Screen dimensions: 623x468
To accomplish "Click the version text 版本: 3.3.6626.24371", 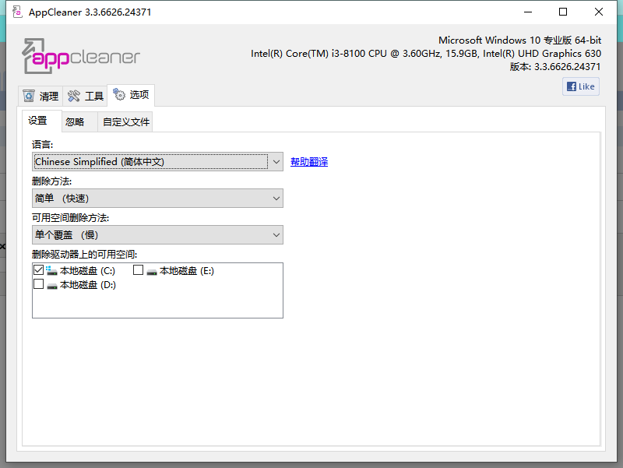I will click(x=555, y=67).
